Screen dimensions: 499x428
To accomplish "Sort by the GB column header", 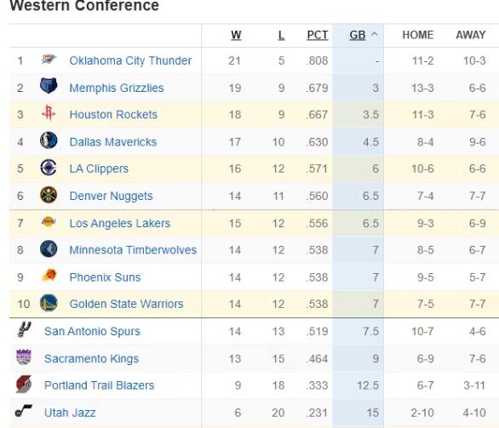I will [358, 35].
